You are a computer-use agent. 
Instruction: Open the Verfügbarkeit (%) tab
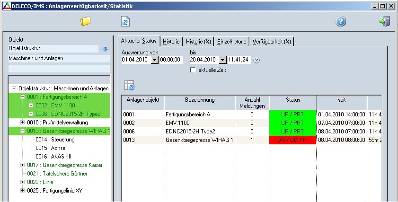tap(272, 42)
